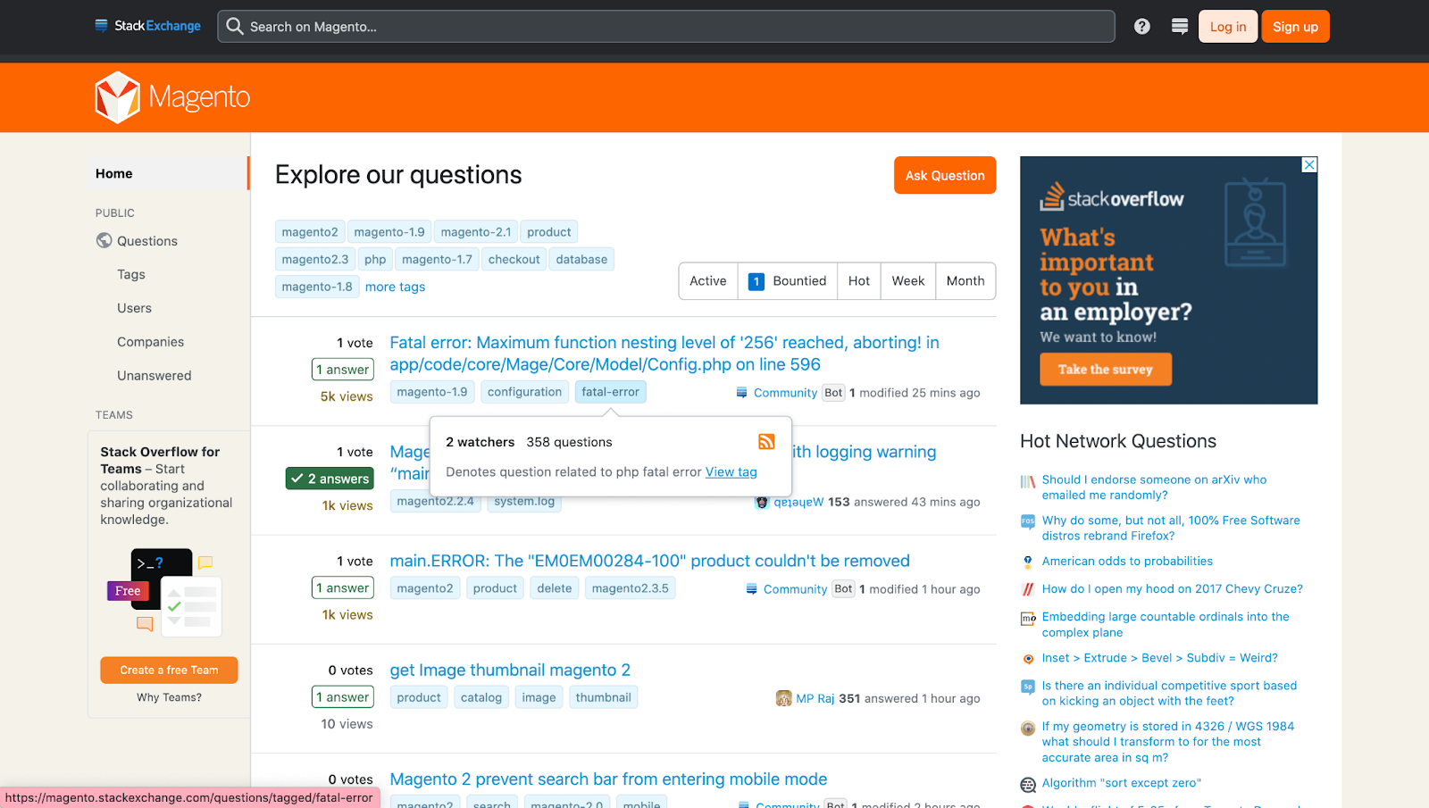Close the Stack Overflow advertisement
Viewport: 1429px width, 808px height.
(x=1308, y=165)
